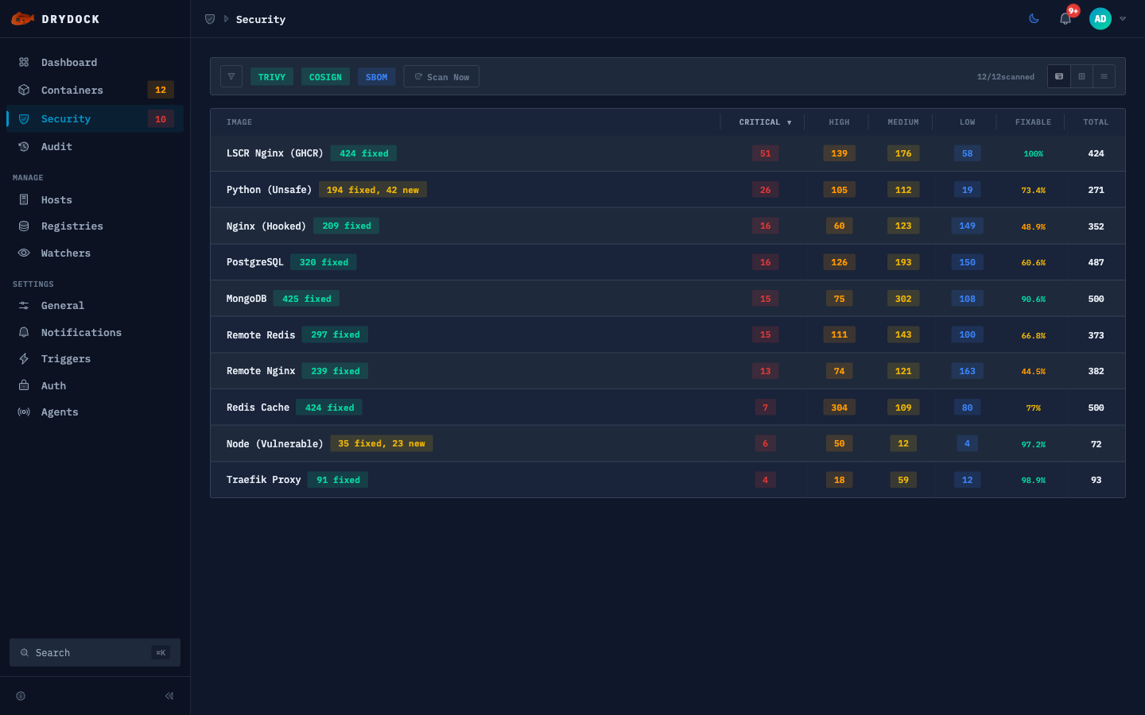This screenshot has height=715, width=1145.
Task: Click critical count 51 for LSCR Nginx
Action: 765,153
